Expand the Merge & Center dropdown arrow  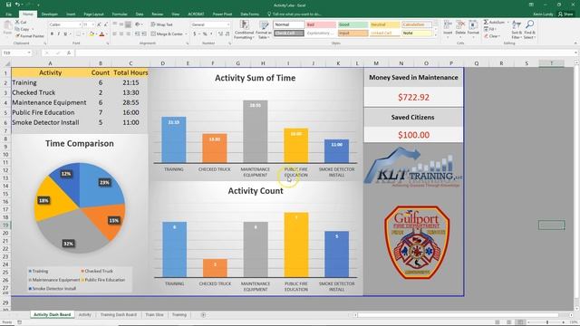186,34
